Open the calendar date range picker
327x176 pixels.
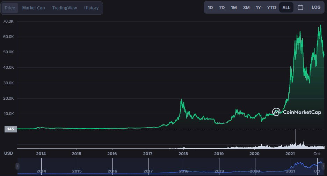click(x=300, y=7)
